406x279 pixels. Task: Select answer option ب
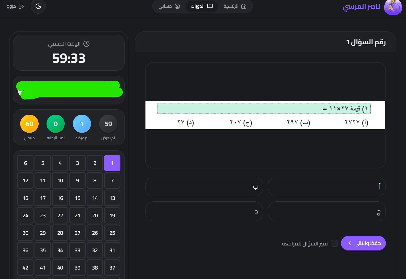tap(204, 186)
